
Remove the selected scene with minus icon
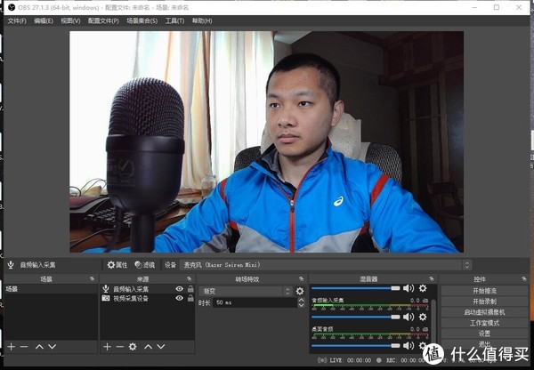point(24,347)
